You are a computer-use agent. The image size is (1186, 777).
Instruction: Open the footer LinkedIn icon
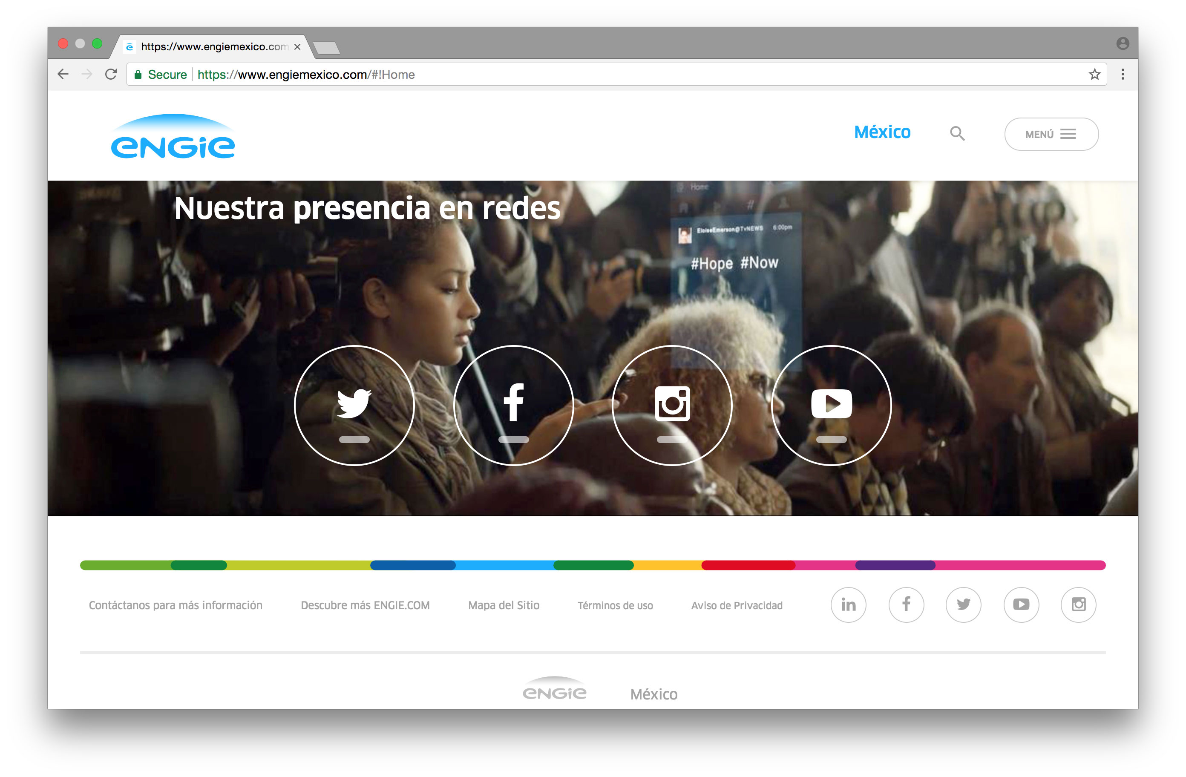(x=848, y=605)
